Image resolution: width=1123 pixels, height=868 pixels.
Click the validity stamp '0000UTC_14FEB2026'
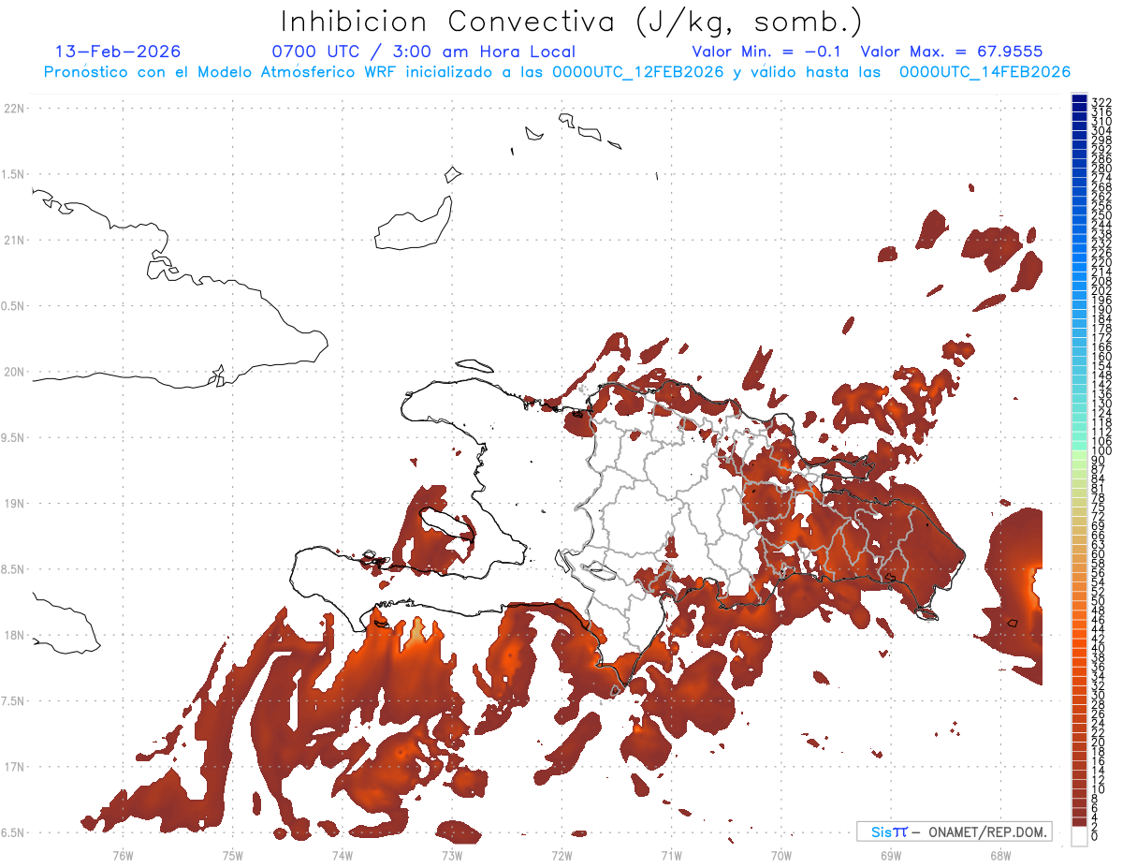pos(984,72)
